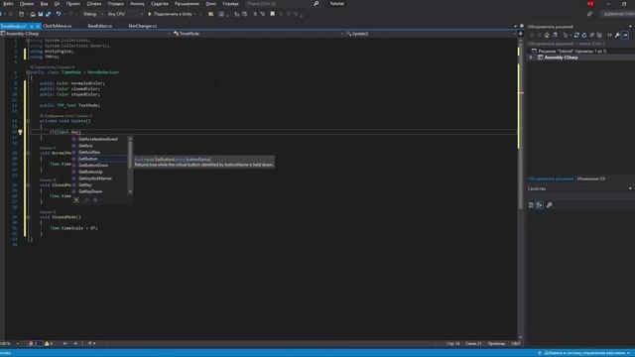Toggle first IntelliSense filter icon below list
Screen dimensions: 635x357
click(76, 200)
